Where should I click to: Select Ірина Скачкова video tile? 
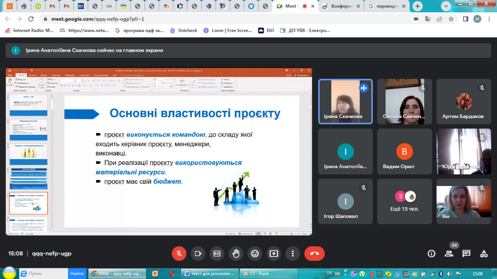(x=345, y=101)
